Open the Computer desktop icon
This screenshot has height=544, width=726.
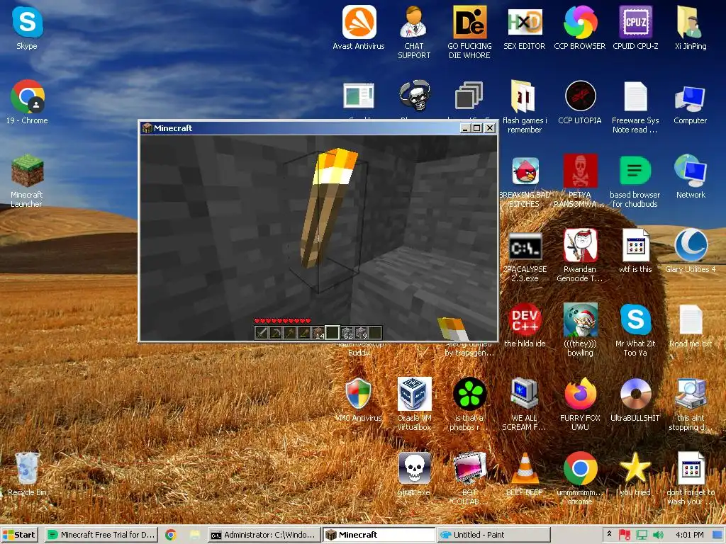(691, 98)
